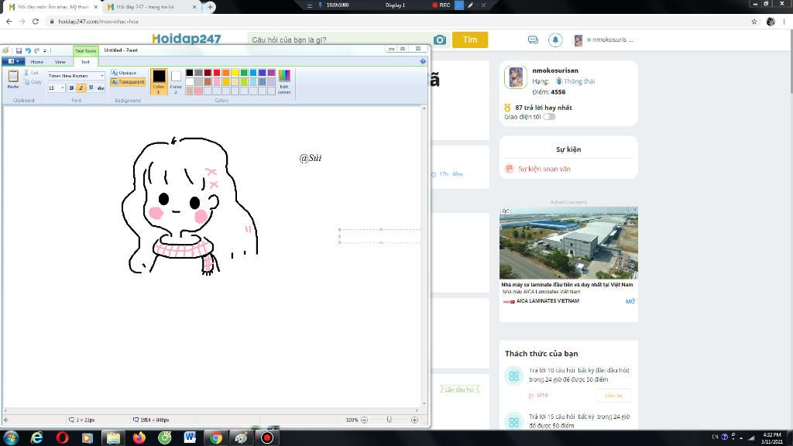Image resolution: width=793 pixels, height=446 pixels.
Task: Toggle Underline text formatting in Paint
Action: (x=91, y=88)
